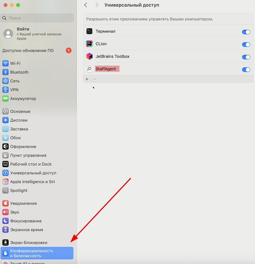Click the CLion app icon
Screen dimensions: 255x264
[x=90, y=44]
